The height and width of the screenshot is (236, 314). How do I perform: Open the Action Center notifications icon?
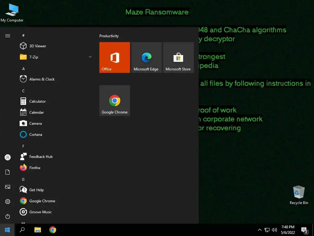coord(304,230)
